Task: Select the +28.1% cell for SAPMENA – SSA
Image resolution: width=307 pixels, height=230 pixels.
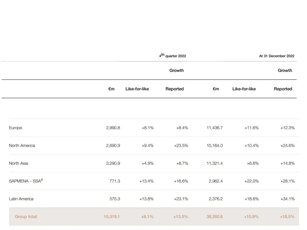Action: click(287, 181)
